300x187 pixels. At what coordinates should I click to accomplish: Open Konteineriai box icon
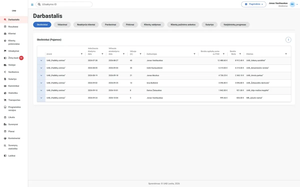pos(5,138)
